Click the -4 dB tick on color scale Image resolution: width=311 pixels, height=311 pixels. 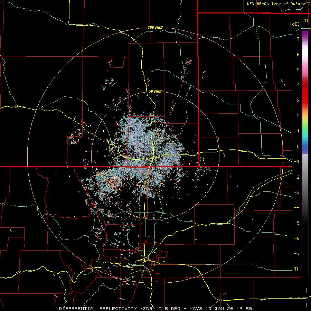coord(297,208)
